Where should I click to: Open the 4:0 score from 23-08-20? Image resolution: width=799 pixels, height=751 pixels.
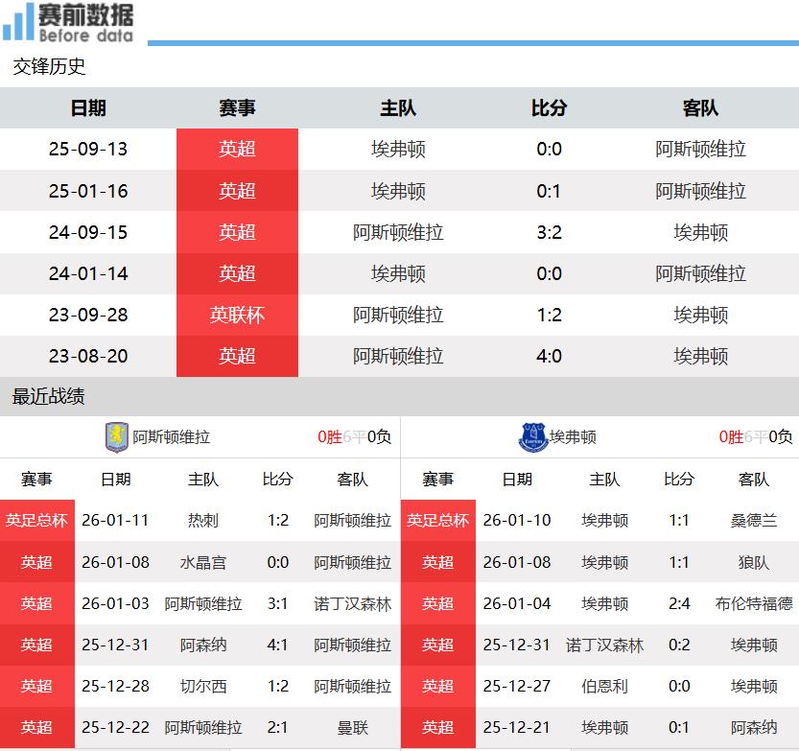(549, 356)
